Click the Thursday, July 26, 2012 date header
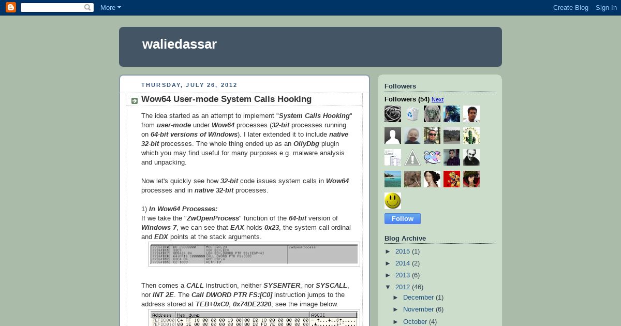 (189, 85)
